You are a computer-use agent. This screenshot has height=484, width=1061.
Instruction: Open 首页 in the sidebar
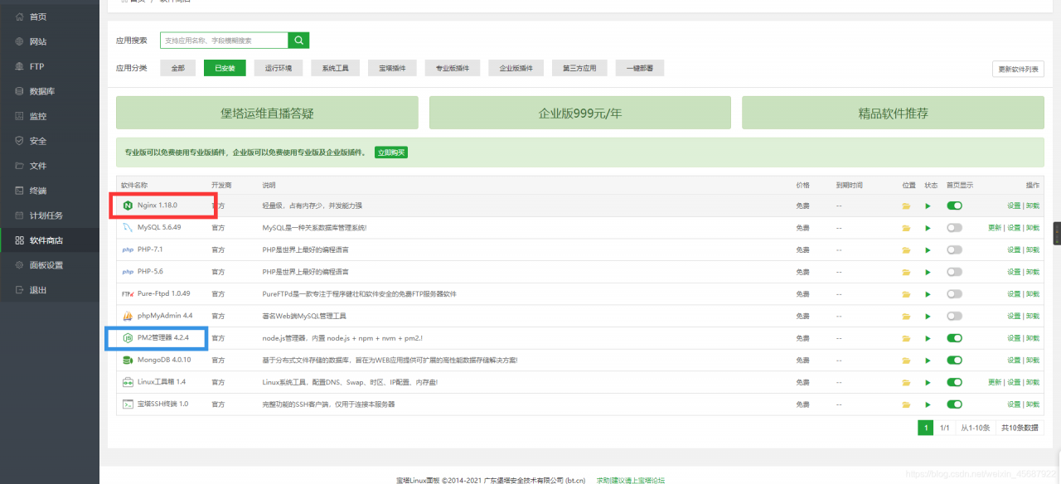tap(50, 17)
